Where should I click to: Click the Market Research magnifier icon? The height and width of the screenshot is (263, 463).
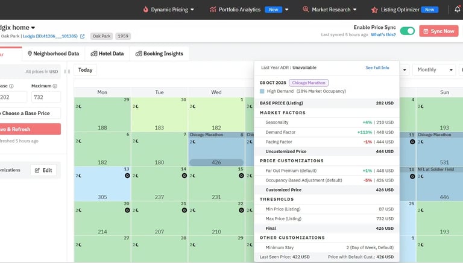point(306,10)
